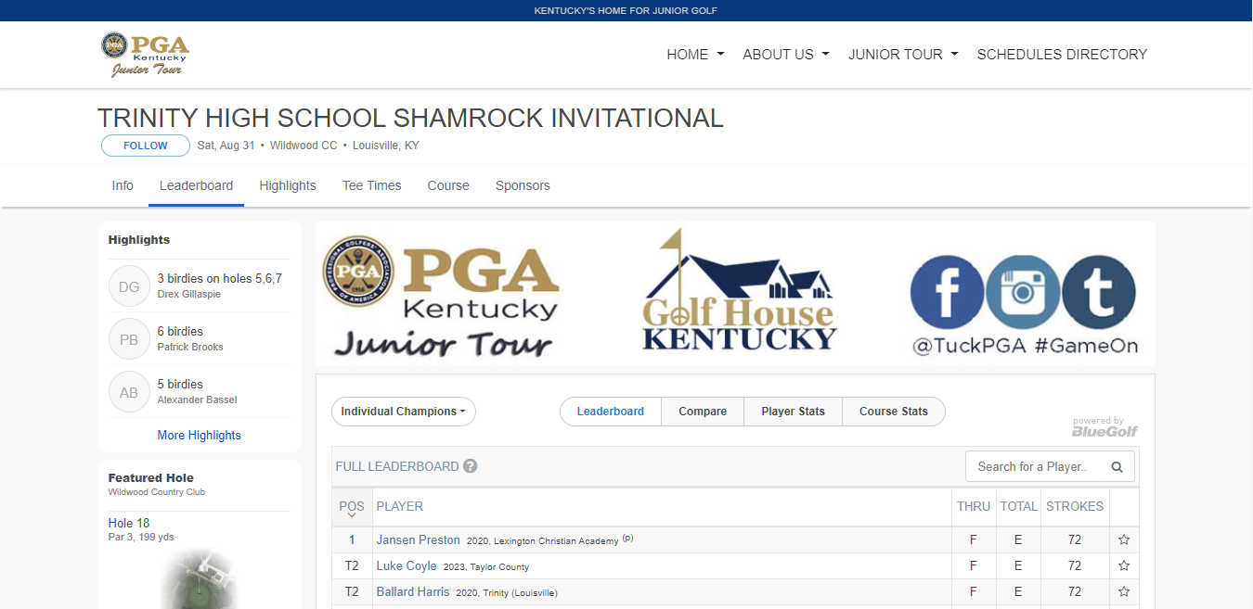Click the TOTAL column header
Image resolution: width=1253 pixels, height=609 pixels.
click(x=1018, y=506)
